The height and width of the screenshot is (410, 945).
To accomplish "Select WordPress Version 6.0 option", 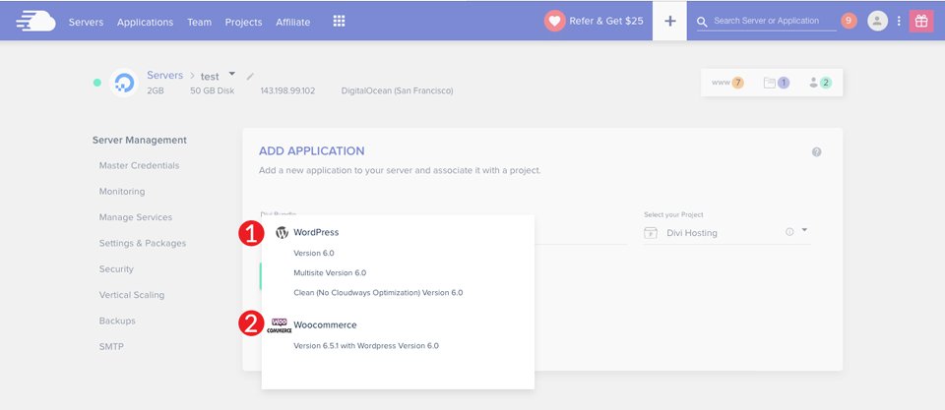I will pyautogui.click(x=314, y=253).
